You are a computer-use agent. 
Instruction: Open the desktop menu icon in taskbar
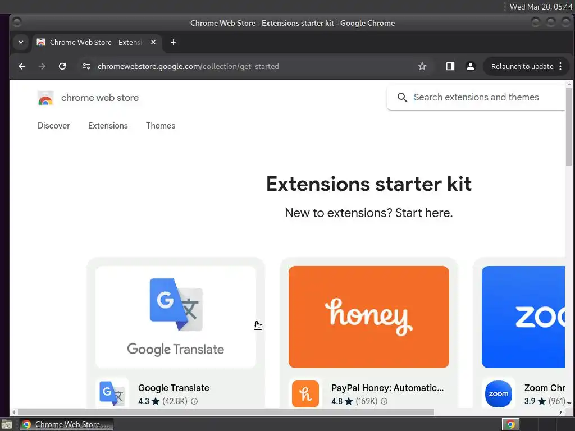(7, 424)
